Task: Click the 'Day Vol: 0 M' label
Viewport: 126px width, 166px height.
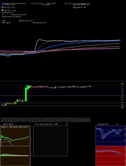Action: [x=79, y=8]
